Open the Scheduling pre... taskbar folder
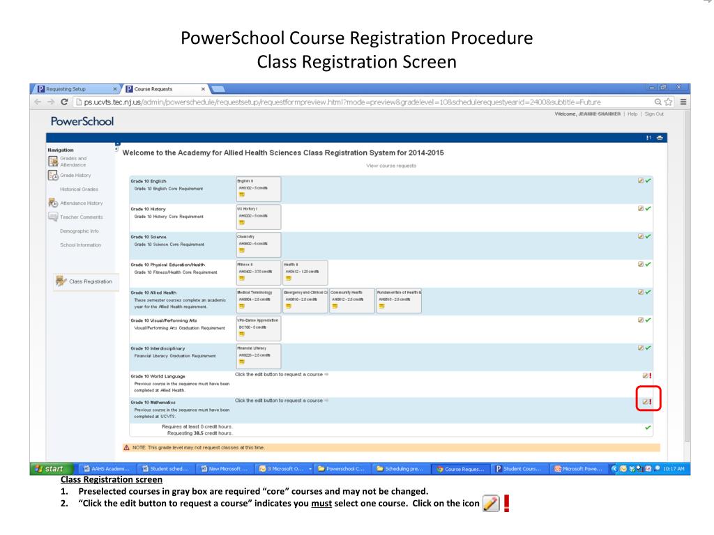714x535 pixels. click(400, 469)
